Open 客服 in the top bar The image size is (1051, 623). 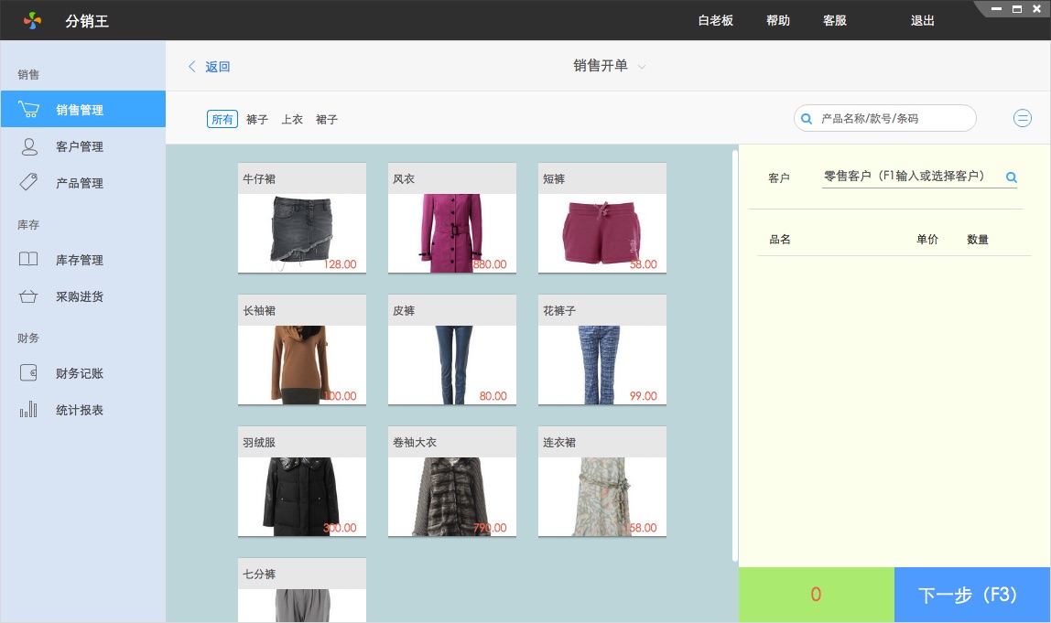(835, 20)
